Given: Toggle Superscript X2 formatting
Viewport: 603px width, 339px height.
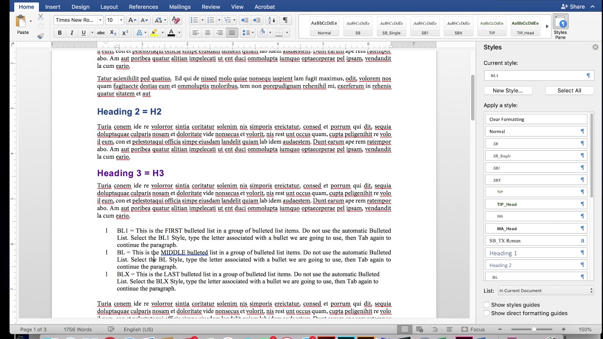Looking at the screenshot, I should tap(125, 33).
